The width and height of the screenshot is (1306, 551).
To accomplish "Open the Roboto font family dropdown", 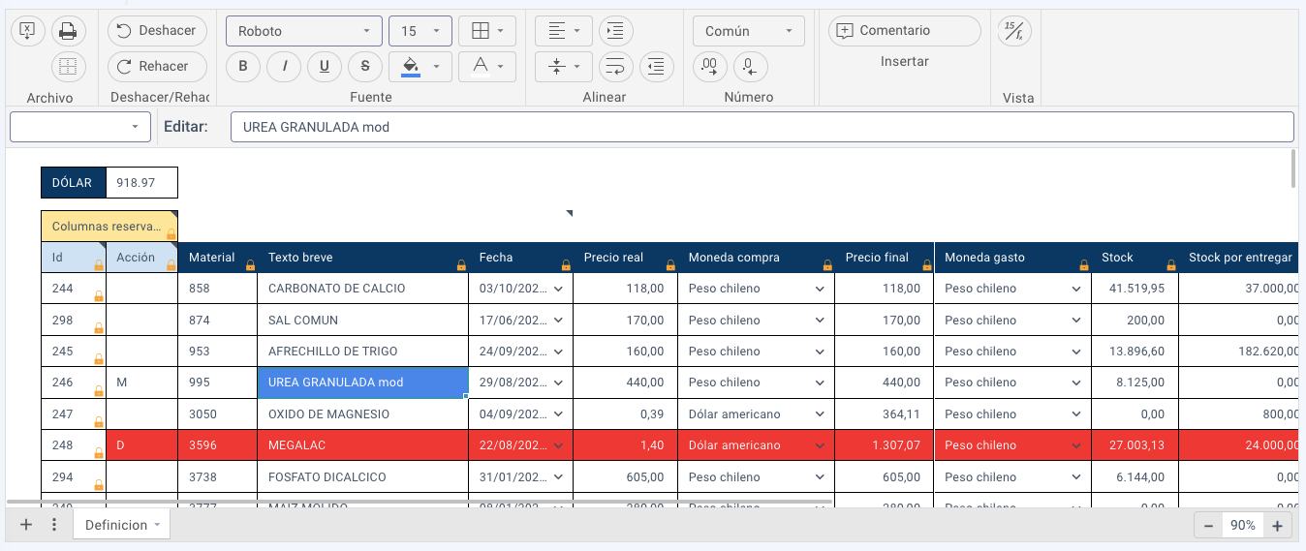I will 304,31.
